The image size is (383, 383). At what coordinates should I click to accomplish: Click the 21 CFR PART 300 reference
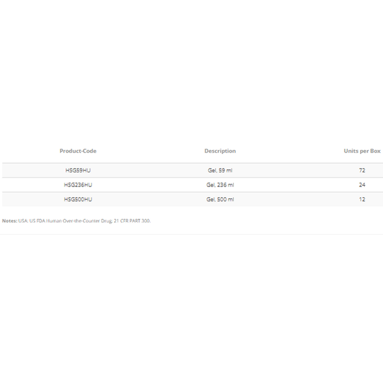tap(132, 221)
